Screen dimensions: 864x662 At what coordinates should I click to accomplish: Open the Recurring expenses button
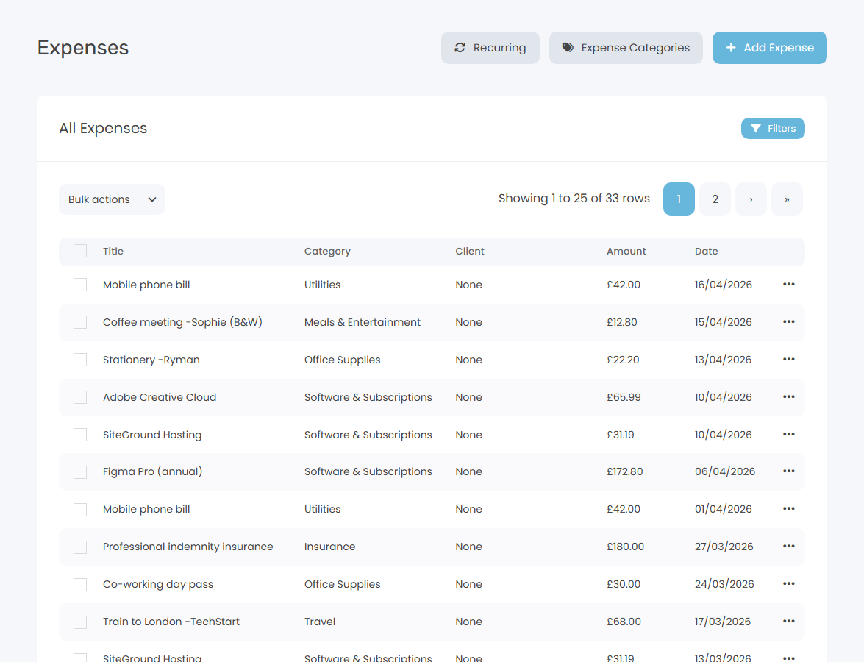click(490, 47)
